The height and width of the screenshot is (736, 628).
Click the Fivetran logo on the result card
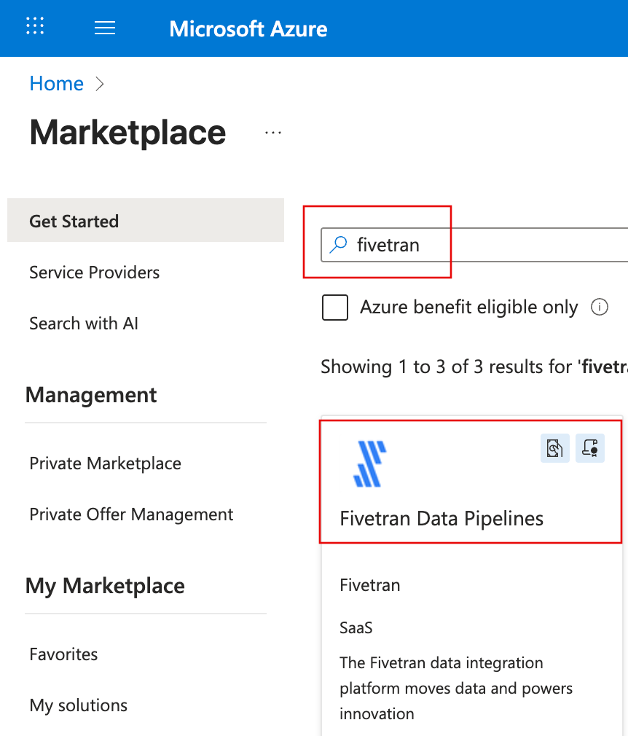click(x=368, y=461)
